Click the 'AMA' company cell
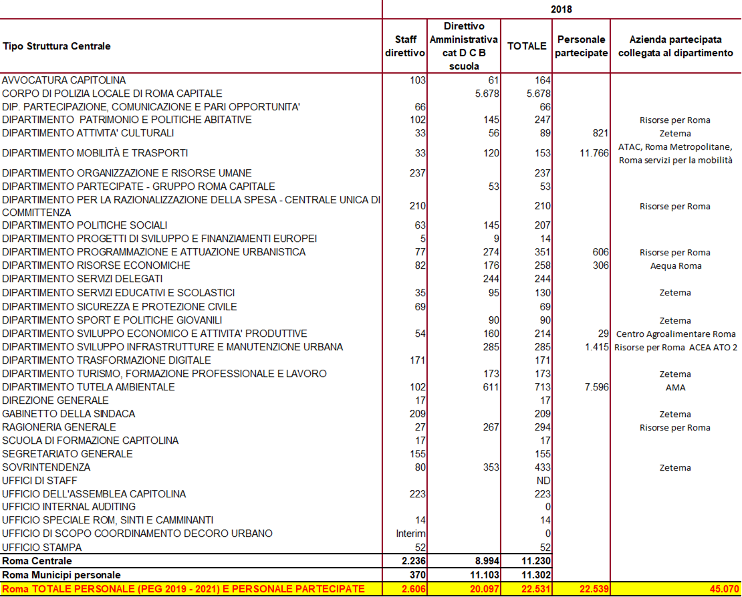742x597 pixels. (675, 387)
